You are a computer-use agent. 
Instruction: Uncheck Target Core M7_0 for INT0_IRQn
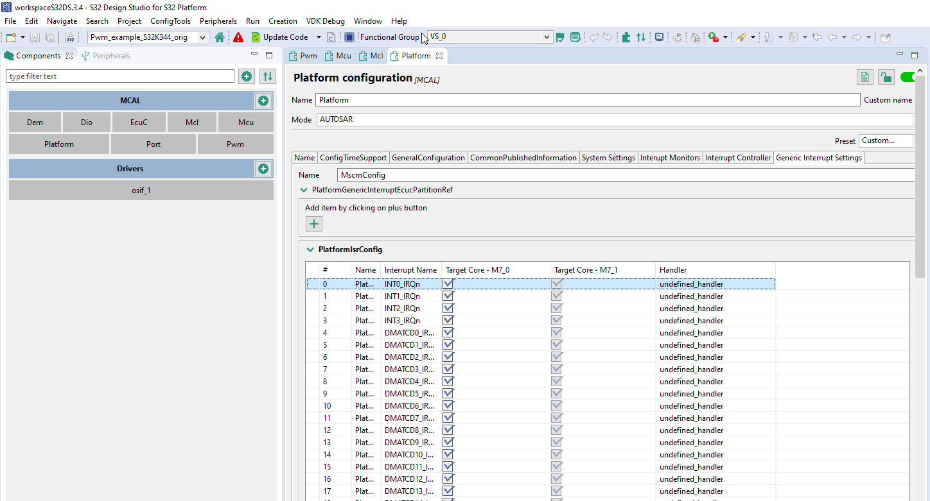tap(448, 283)
